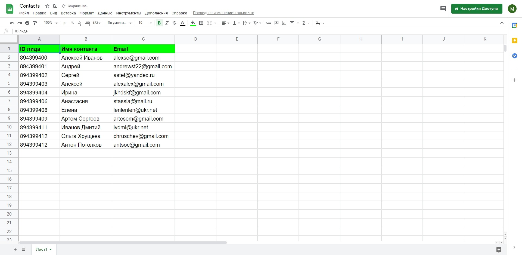This screenshot has width=522, height=255.
Task: Open the font size 10 dropdown
Action: (145, 23)
